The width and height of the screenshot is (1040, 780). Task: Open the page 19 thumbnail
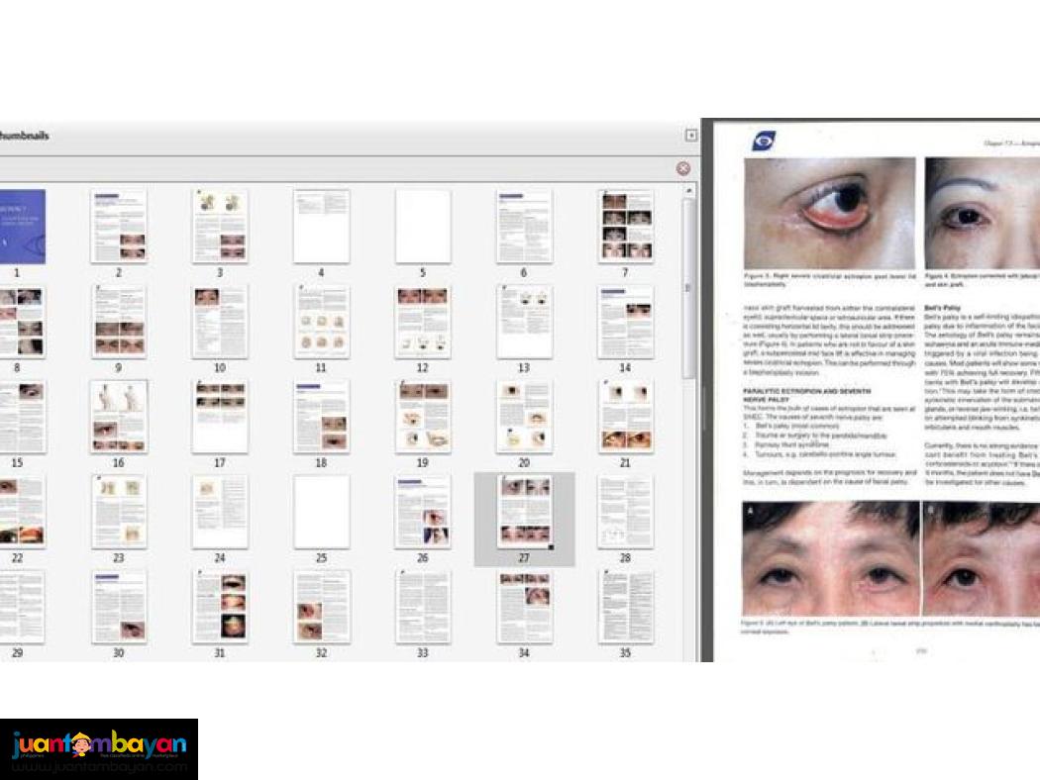tap(423, 417)
